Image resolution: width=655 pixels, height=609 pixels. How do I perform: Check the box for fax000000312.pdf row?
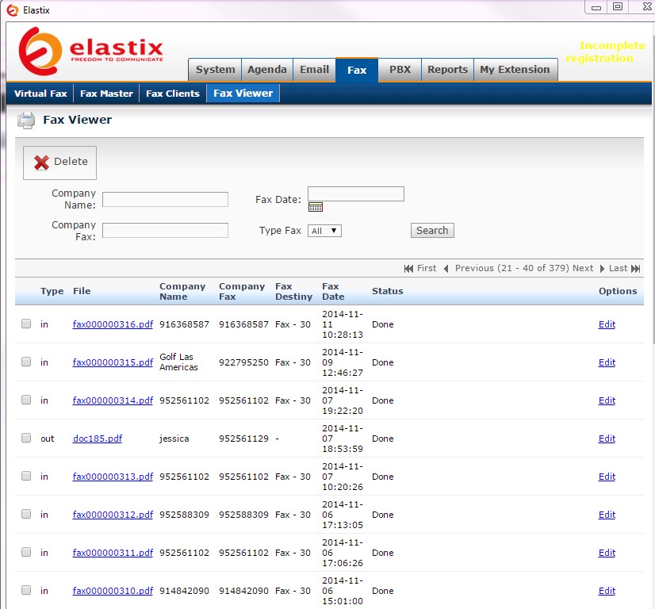click(26, 514)
